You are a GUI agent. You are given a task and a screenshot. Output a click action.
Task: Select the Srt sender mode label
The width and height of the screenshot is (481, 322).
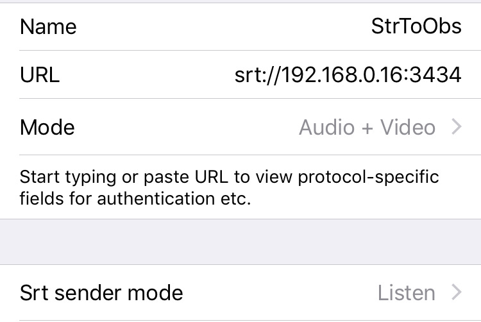[x=101, y=293]
